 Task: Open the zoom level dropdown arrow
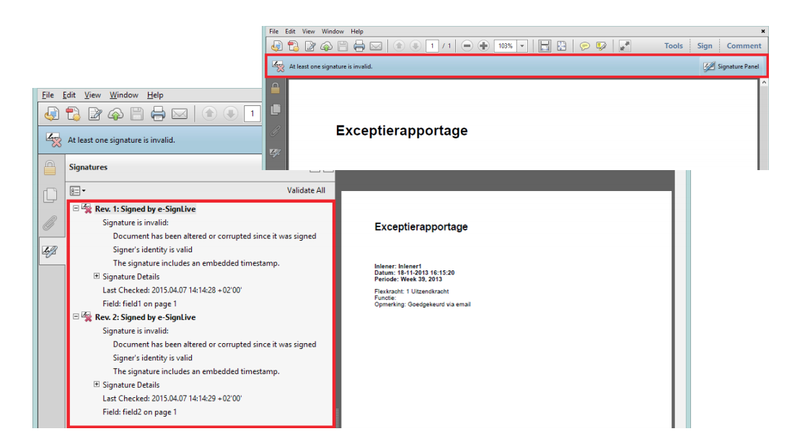pyautogui.click(x=522, y=46)
